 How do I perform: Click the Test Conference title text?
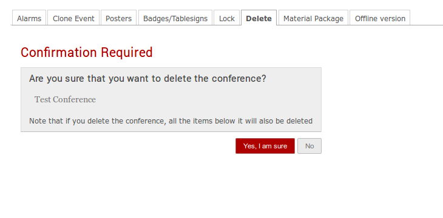[x=66, y=99]
